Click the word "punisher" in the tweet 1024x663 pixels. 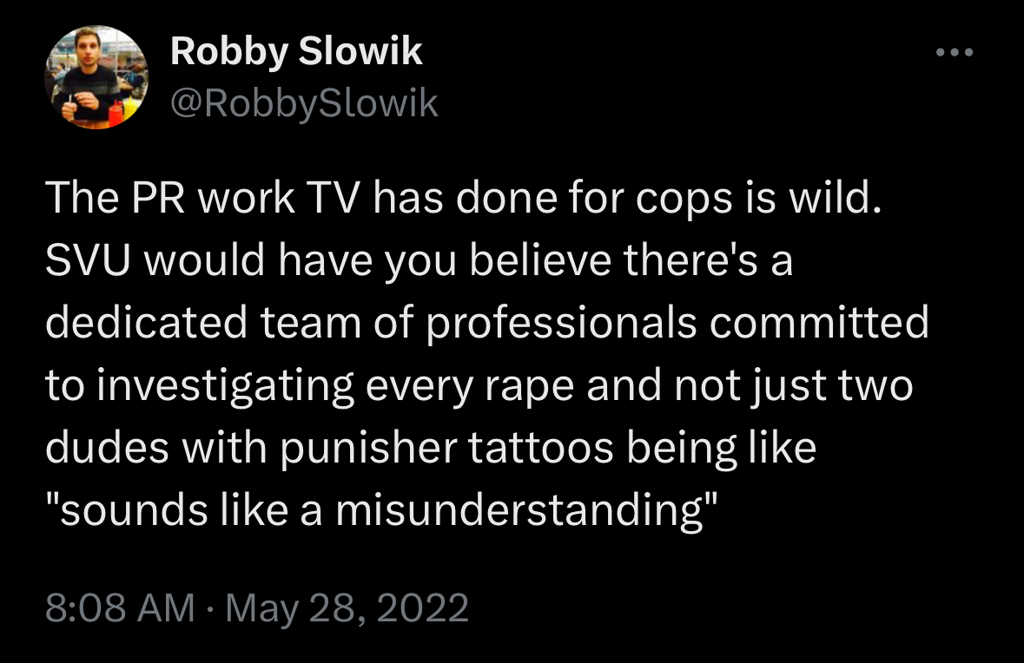pos(360,450)
